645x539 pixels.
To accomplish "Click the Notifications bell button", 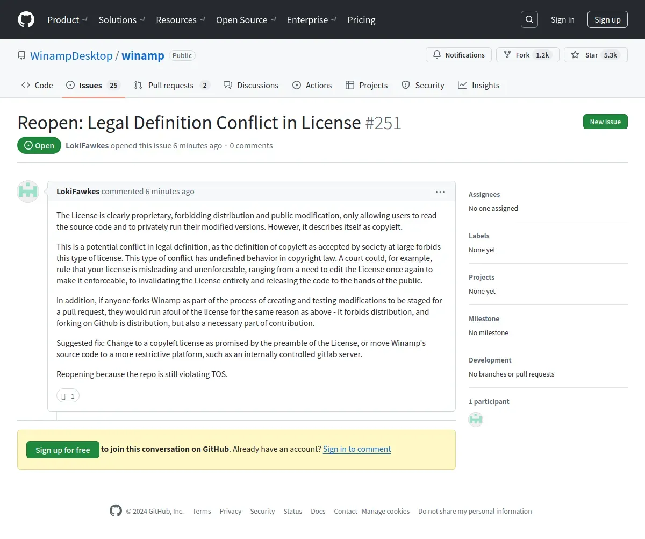I will pyautogui.click(x=458, y=55).
